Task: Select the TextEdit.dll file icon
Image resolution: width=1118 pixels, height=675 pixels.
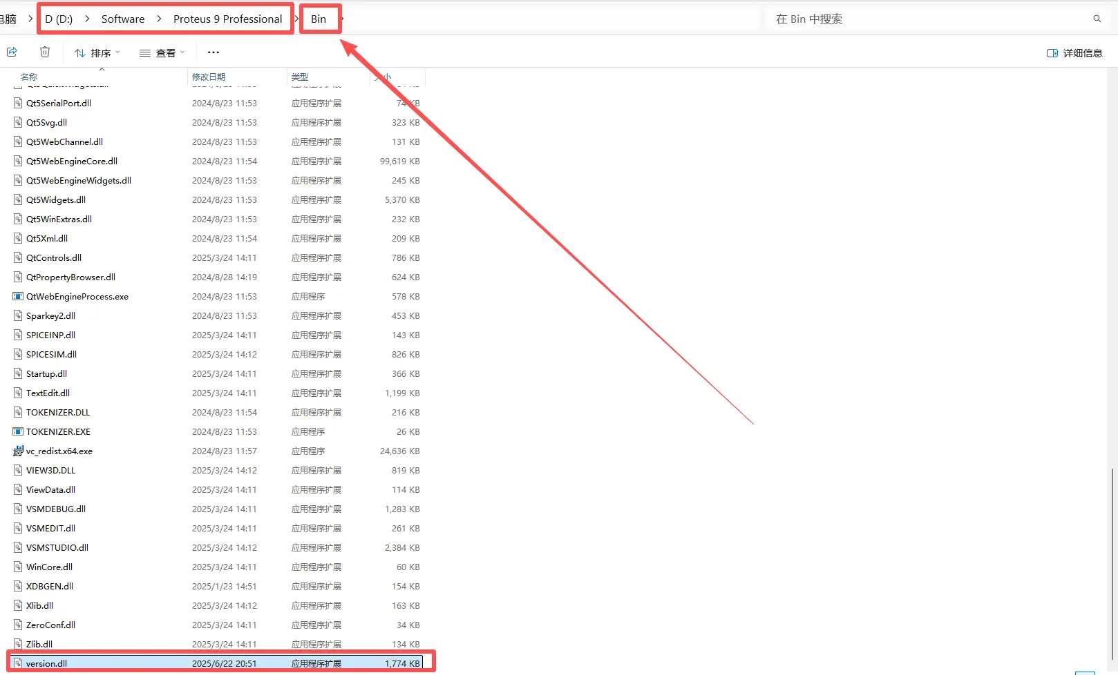Action: (18, 393)
